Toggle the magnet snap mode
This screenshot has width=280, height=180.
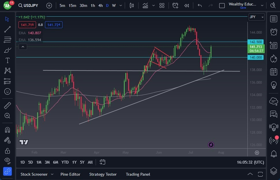(x=7, y=130)
